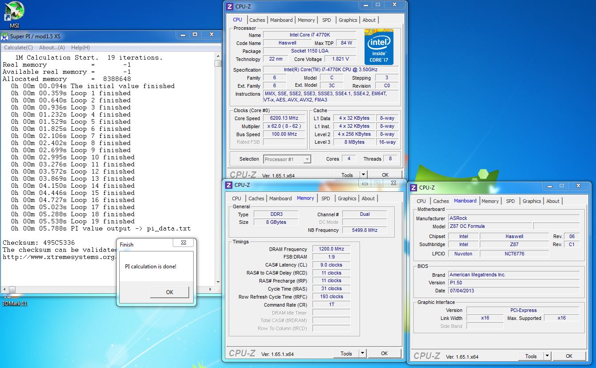Select Caches tab in CPU-Z Memory window
The image size is (596, 368).
[256, 198]
